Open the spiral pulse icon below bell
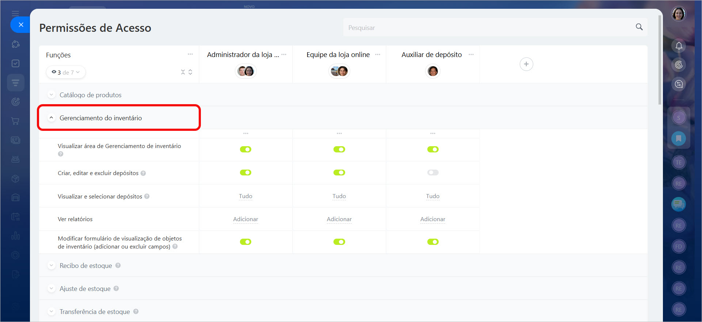The height and width of the screenshot is (322, 702). [679, 65]
